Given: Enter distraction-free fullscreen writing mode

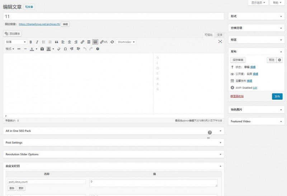Looking at the screenshot, I should [x=220, y=42].
